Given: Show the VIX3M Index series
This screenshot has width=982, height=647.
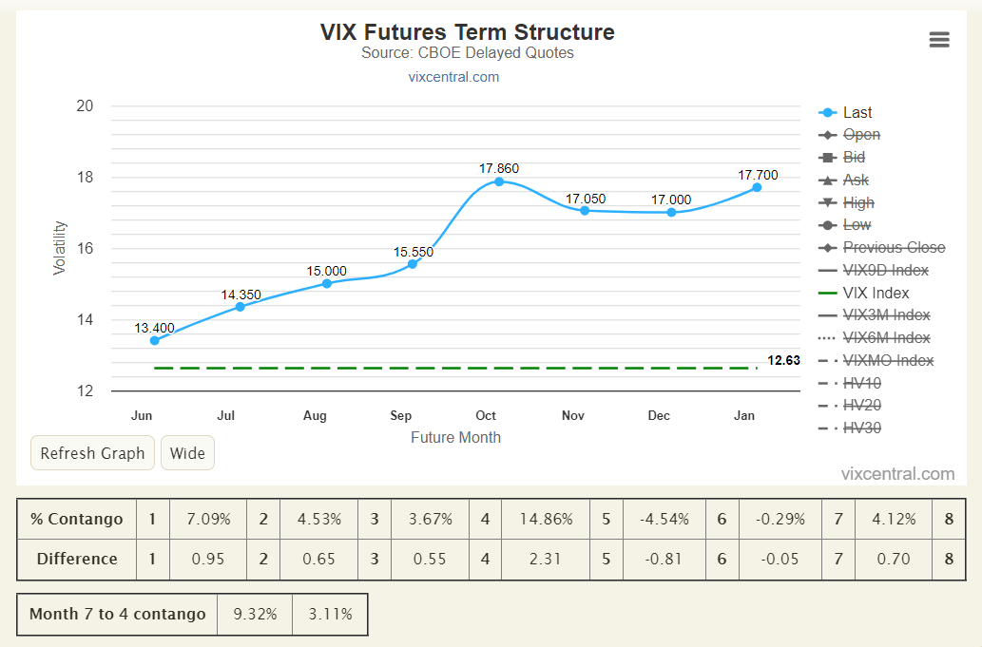Looking at the screenshot, I should point(886,315).
